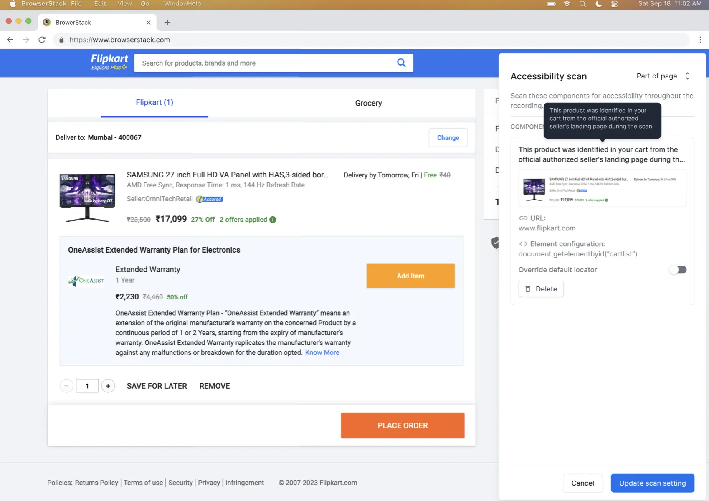Screen dimensions: 709x501
Task: Delete the scan component
Action: tap(541, 289)
